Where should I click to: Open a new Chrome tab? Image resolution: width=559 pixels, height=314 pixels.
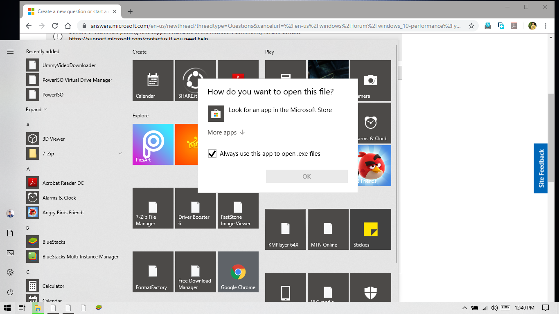click(x=130, y=11)
